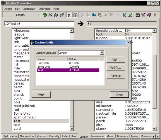Click the green swap units arrow icon

44,15
